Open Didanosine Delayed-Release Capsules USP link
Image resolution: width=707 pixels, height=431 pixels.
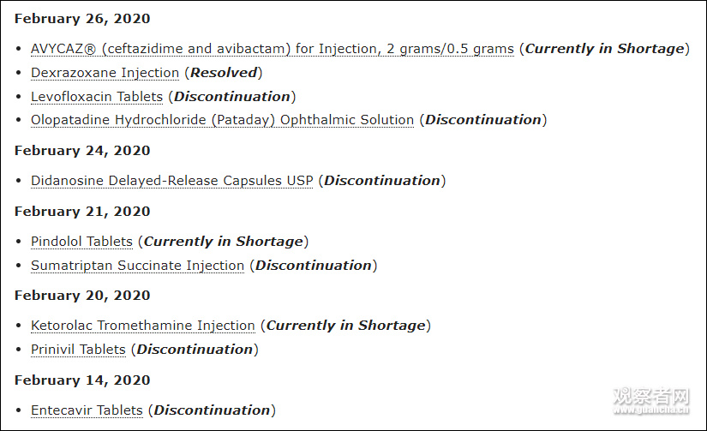tap(171, 181)
